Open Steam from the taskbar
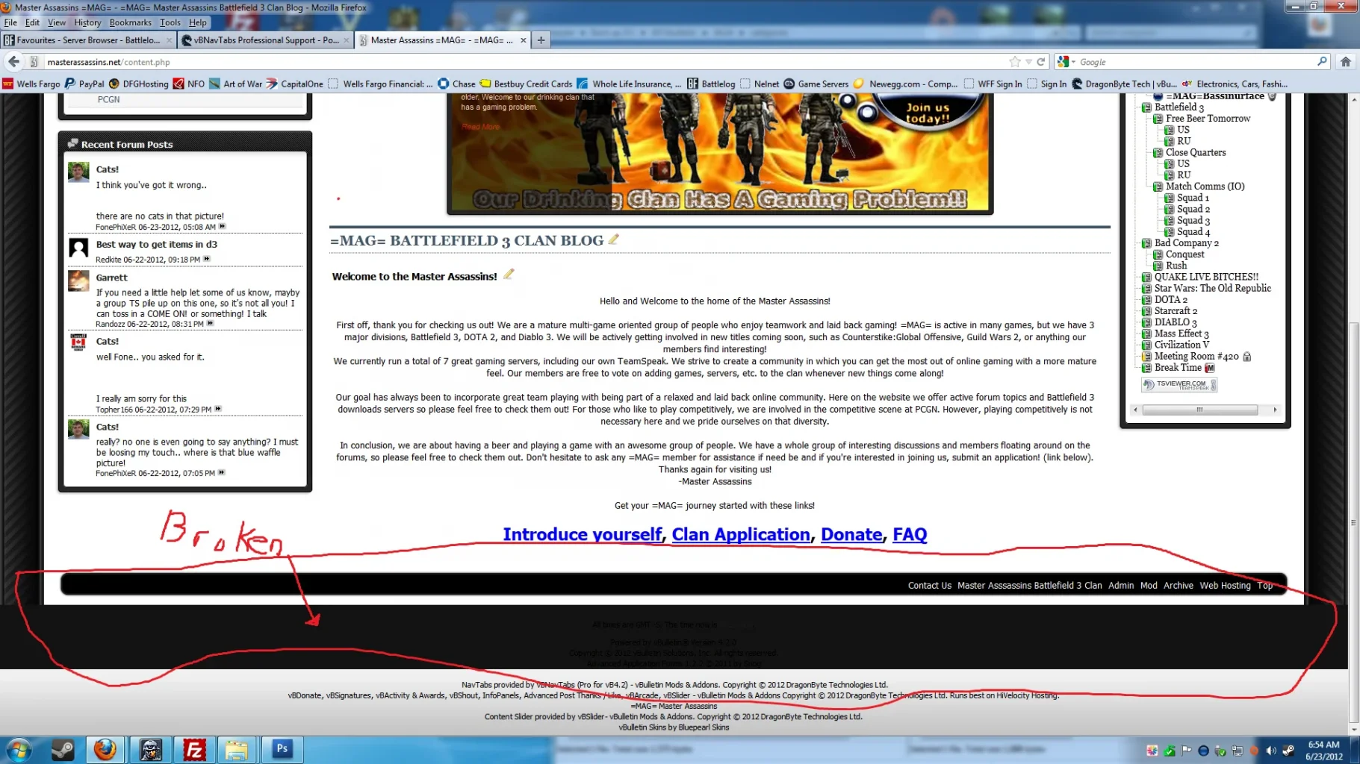 point(62,750)
